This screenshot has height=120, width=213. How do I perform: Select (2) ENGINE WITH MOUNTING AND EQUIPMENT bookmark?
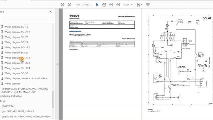[26, 117]
